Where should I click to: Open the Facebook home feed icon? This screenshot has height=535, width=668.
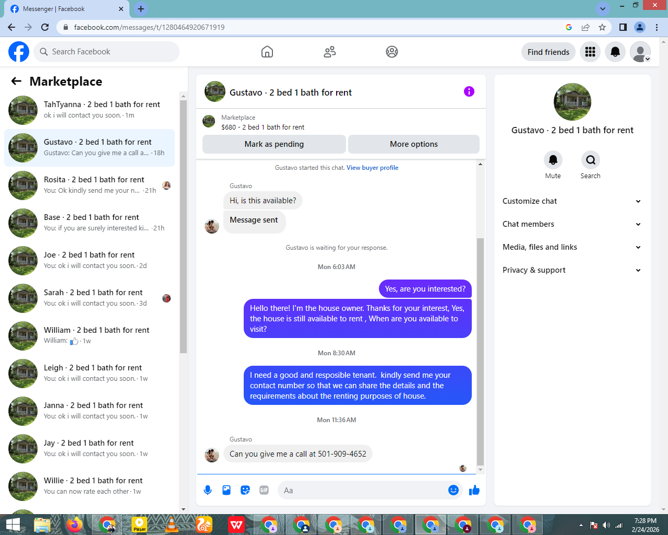coord(267,52)
